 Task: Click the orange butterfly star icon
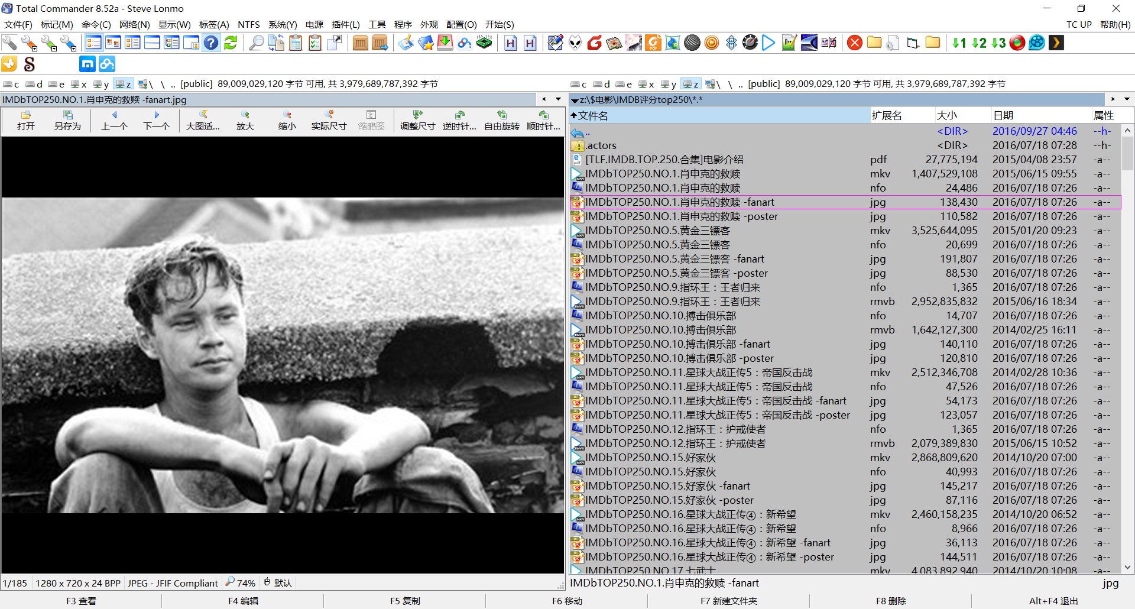point(9,64)
